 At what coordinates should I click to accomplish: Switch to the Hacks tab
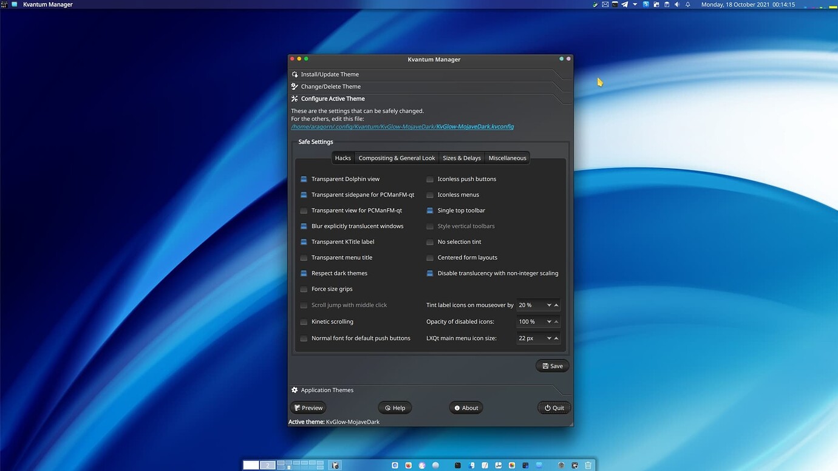coord(342,158)
